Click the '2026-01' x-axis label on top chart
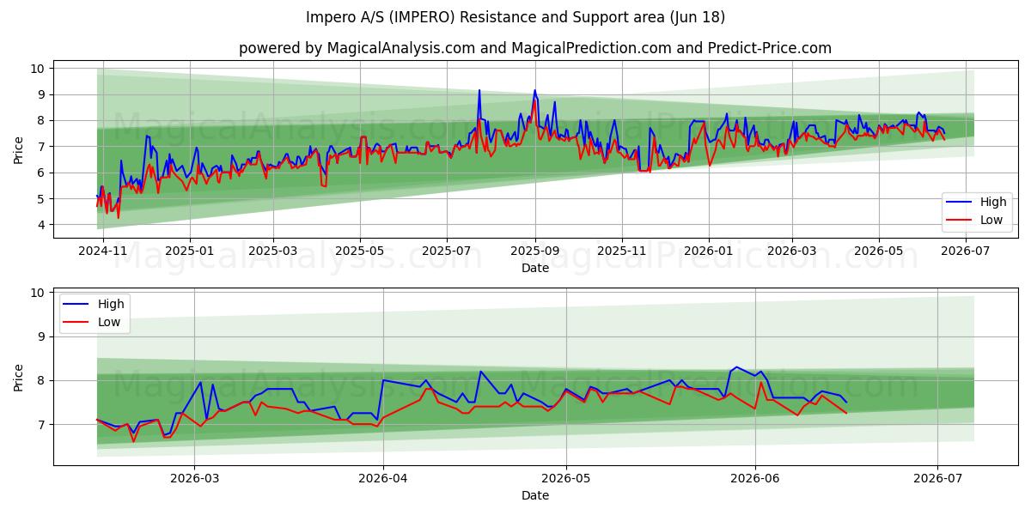 point(708,252)
